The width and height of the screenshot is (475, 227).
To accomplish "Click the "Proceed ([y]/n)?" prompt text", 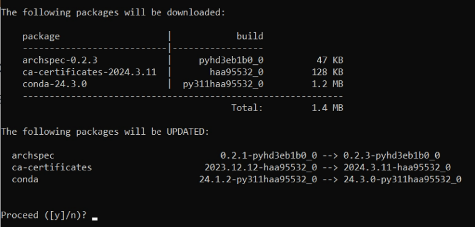I will 44,215.
